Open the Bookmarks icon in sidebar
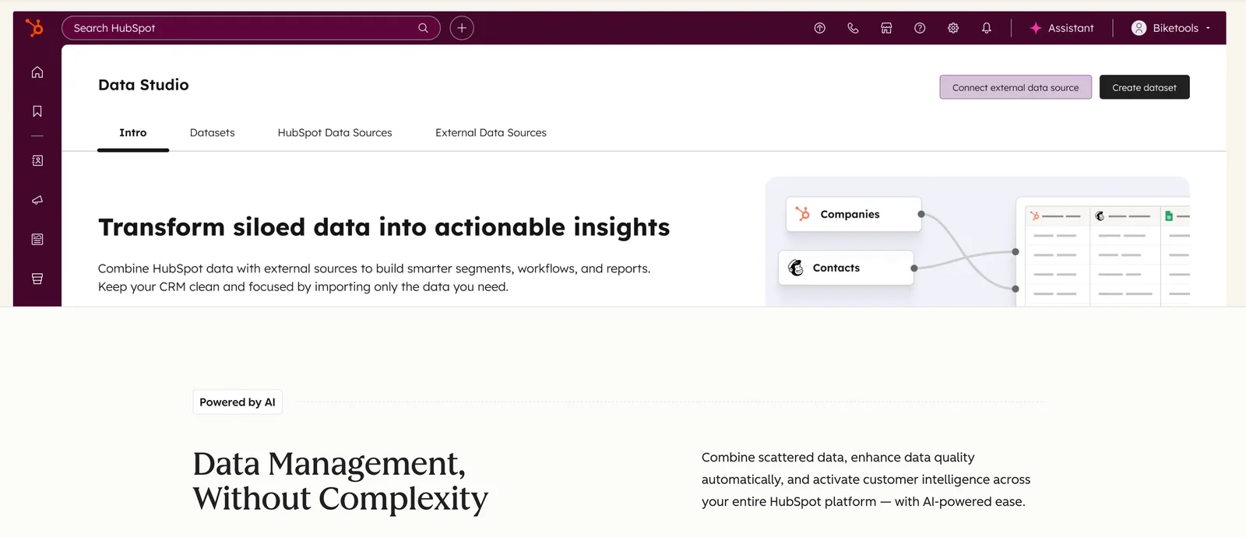 pos(37,111)
